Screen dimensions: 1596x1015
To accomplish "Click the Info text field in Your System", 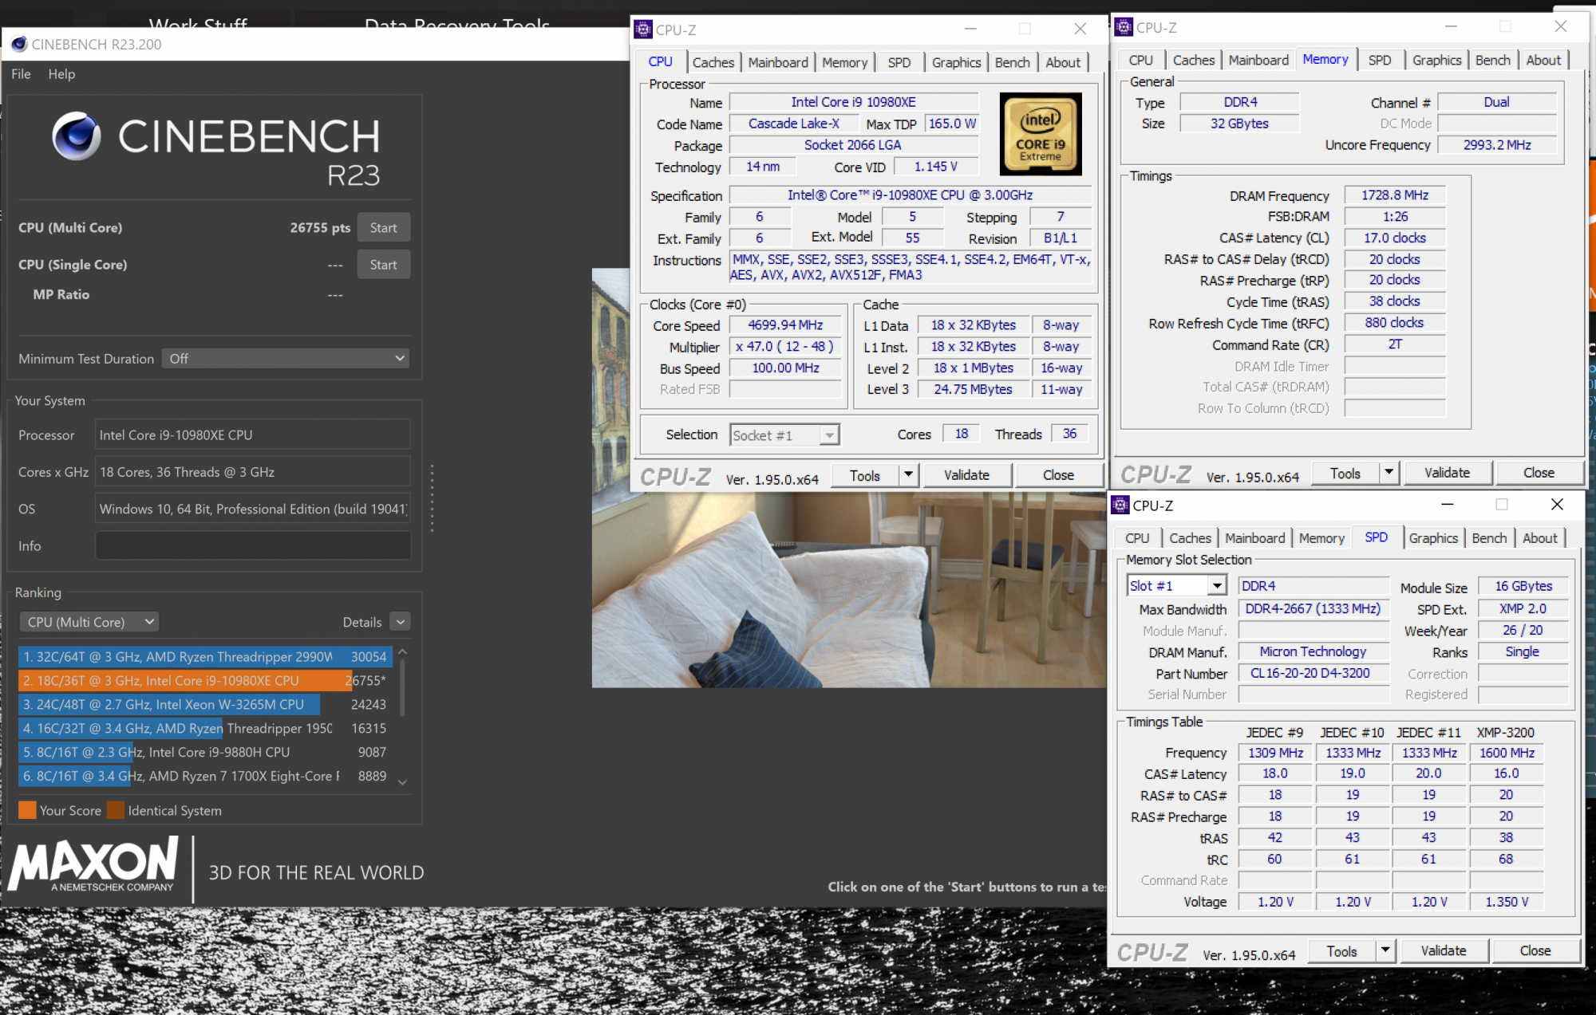I will (x=253, y=546).
